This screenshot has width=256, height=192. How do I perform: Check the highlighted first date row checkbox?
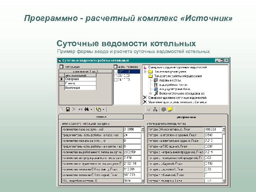tap(116, 71)
